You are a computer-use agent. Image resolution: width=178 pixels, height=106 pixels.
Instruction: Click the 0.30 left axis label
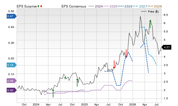[11, 43]
